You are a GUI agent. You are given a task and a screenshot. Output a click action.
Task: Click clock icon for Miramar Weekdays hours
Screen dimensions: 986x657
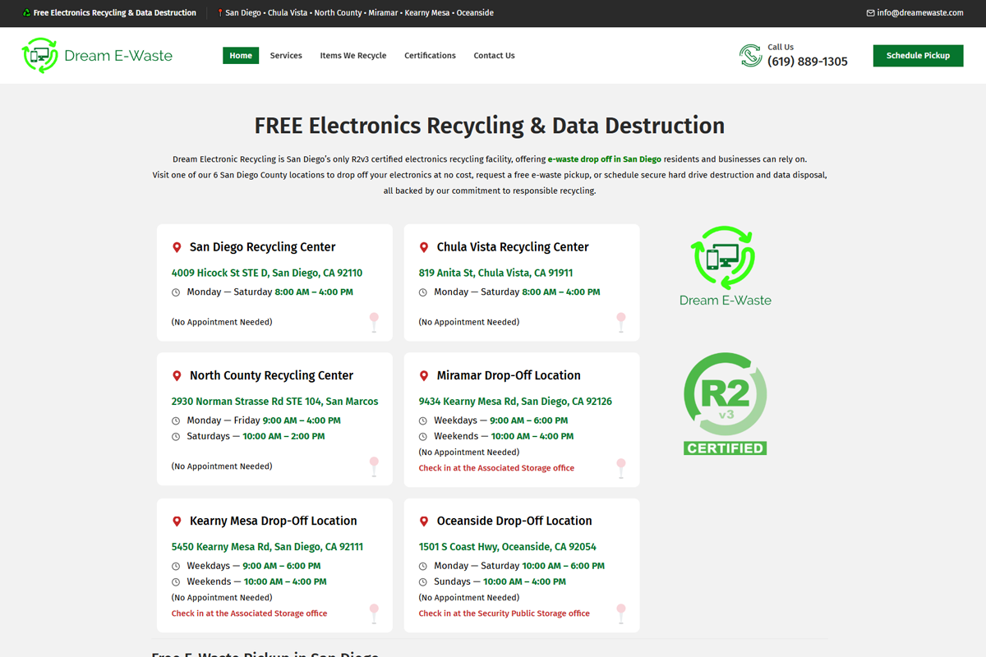pyautogui.click(x=423, y=420)
